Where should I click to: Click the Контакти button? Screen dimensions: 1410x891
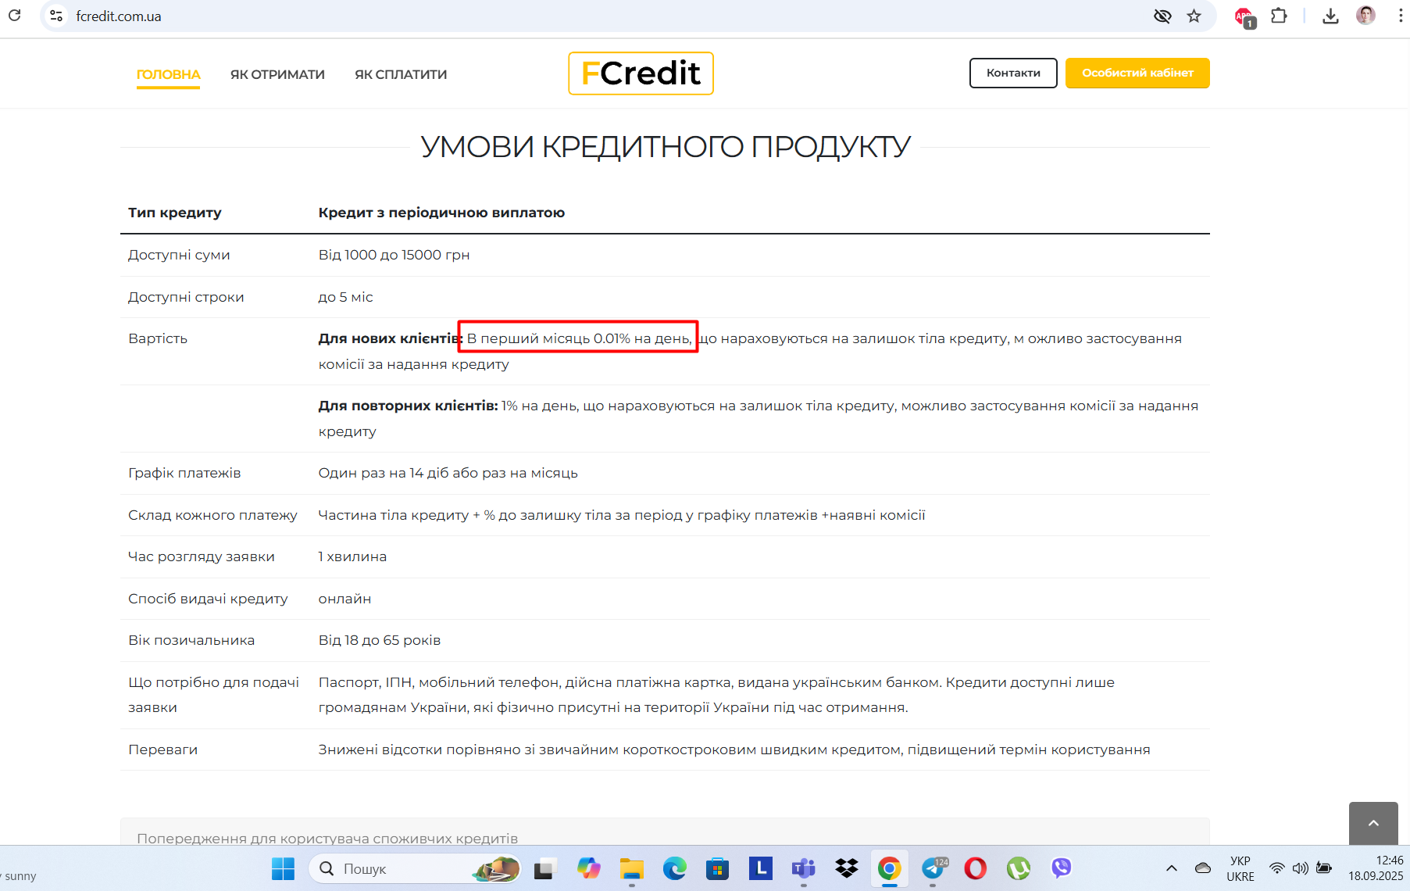click(x=1013, y=73)
